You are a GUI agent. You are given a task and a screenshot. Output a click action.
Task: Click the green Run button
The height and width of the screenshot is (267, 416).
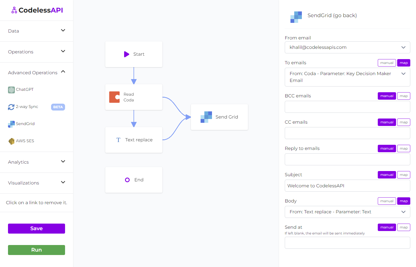tap(37, 250)
